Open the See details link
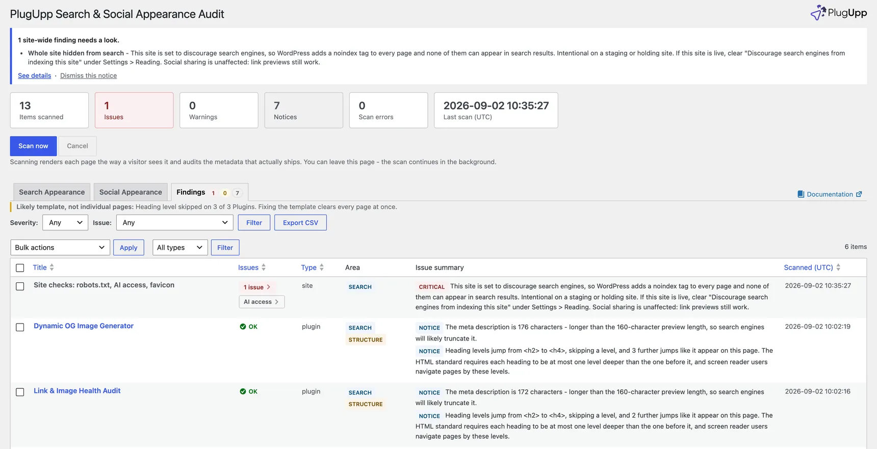 click(x=35, y=75)
